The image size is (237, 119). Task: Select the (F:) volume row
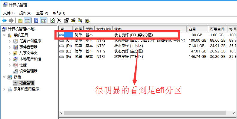coord(148,57)
